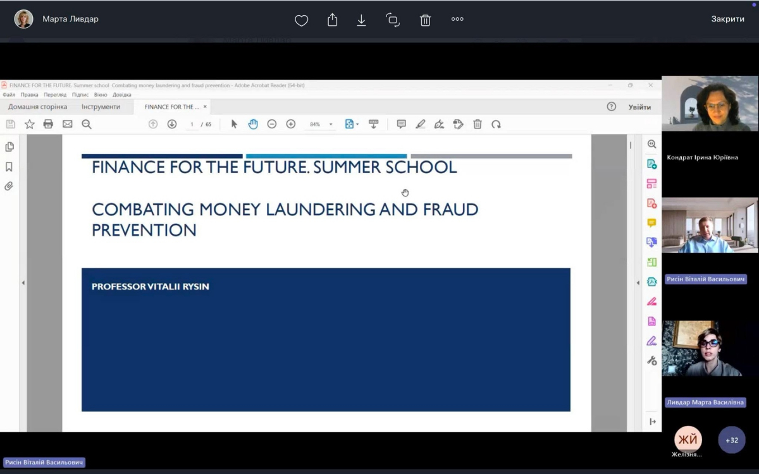Click the Увійти sign-in button

[x=639, y=107]
